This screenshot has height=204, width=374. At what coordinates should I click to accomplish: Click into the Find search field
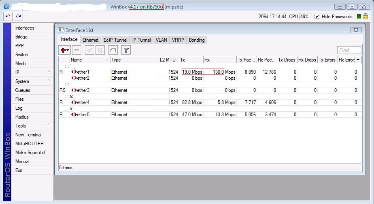(349, 50)
